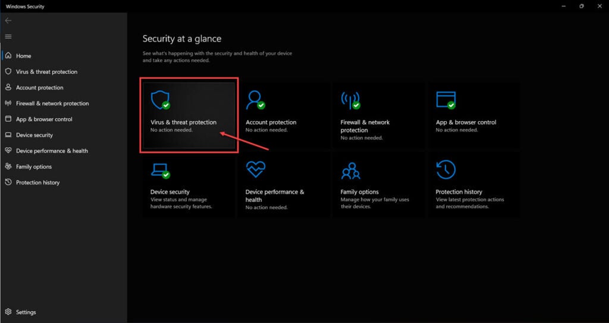This screenshot has height=323, width=609.
Task: Click the family icon beside Family options in sidebar
Action: [x=8, y=166]
